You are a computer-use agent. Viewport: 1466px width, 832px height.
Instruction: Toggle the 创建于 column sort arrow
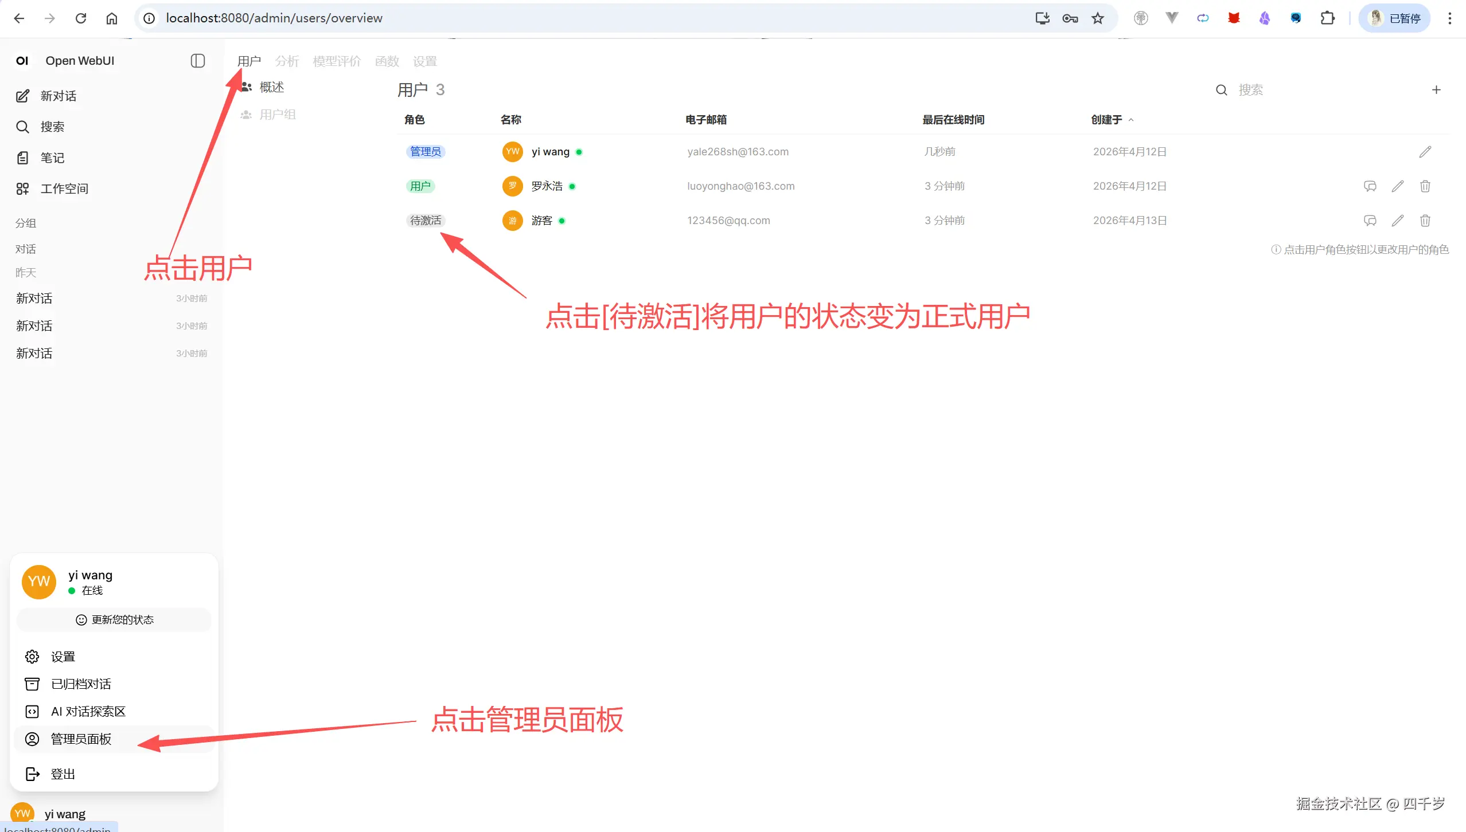pyautogui.click(x=1131, y=119)
